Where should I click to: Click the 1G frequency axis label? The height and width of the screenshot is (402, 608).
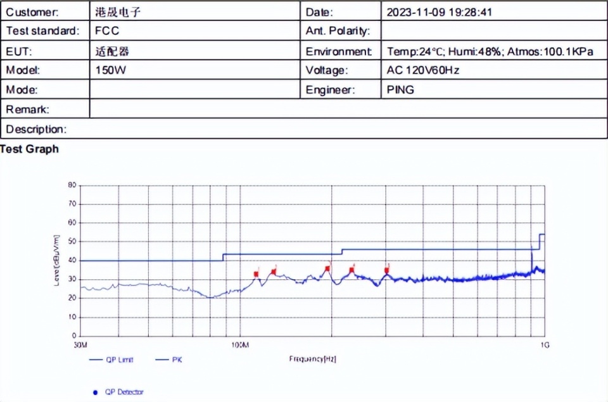point(545,345)
